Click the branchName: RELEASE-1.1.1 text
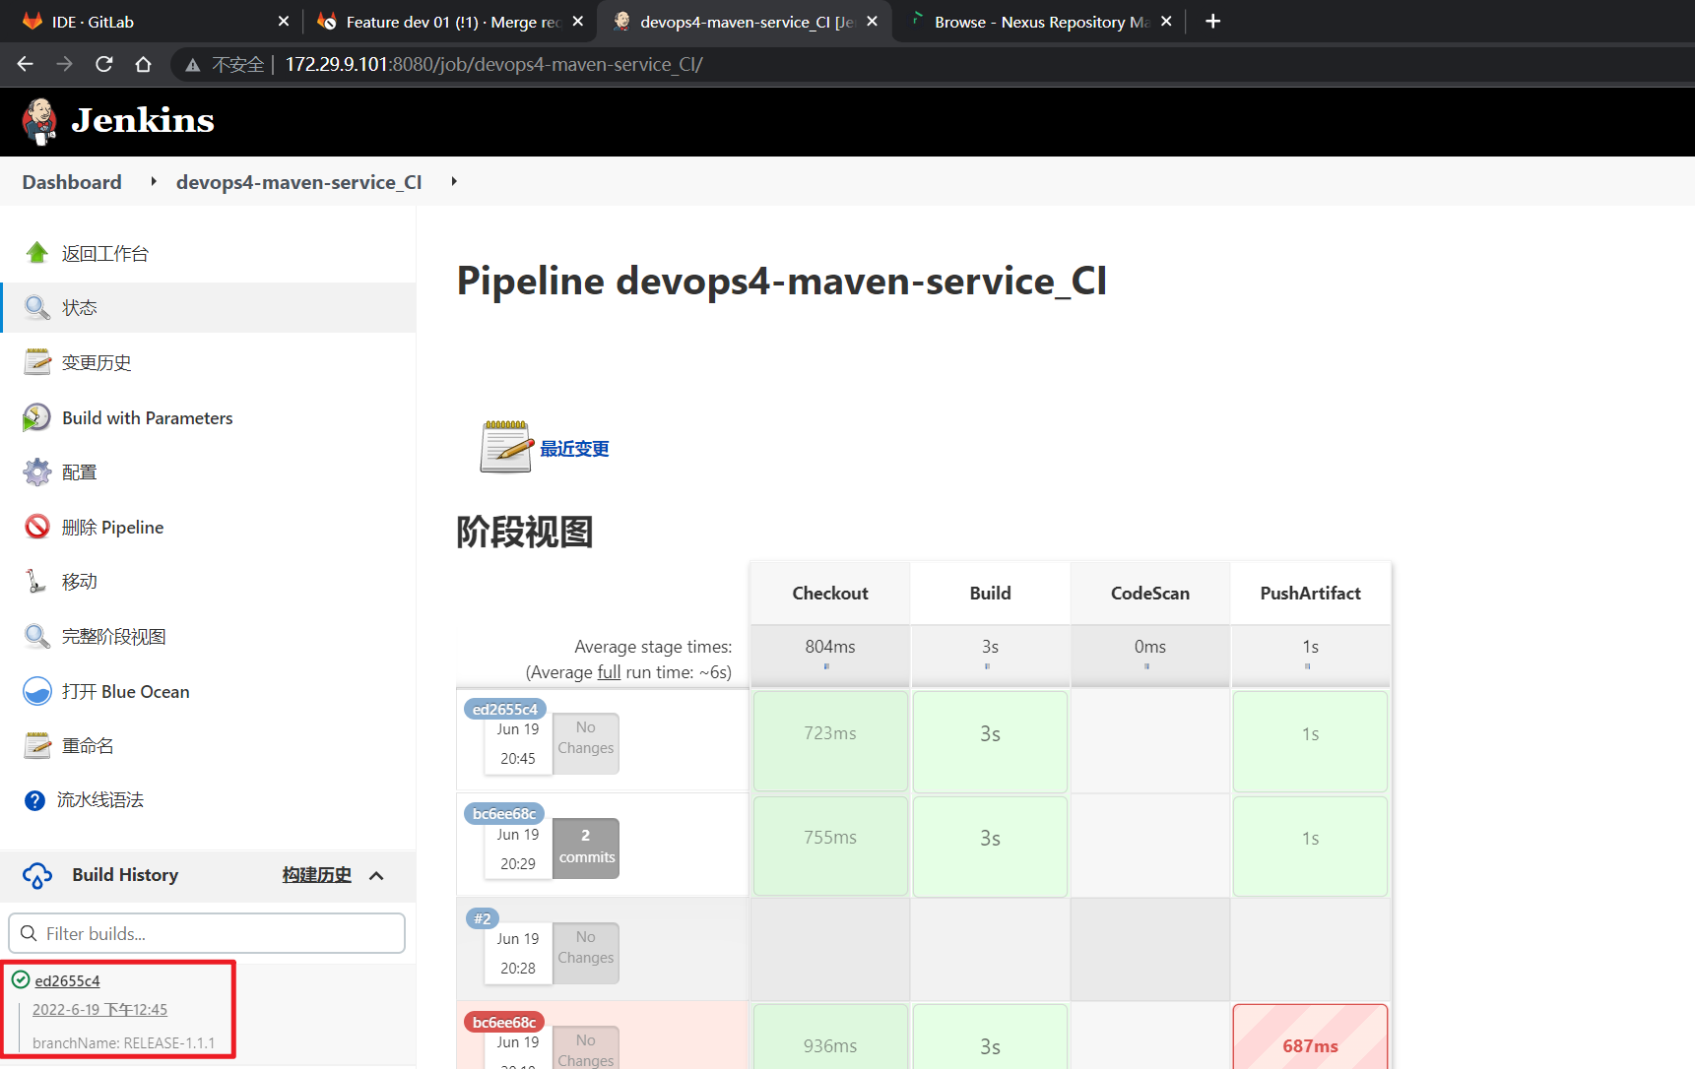 pyautogui.click(x=123, y=1042)
